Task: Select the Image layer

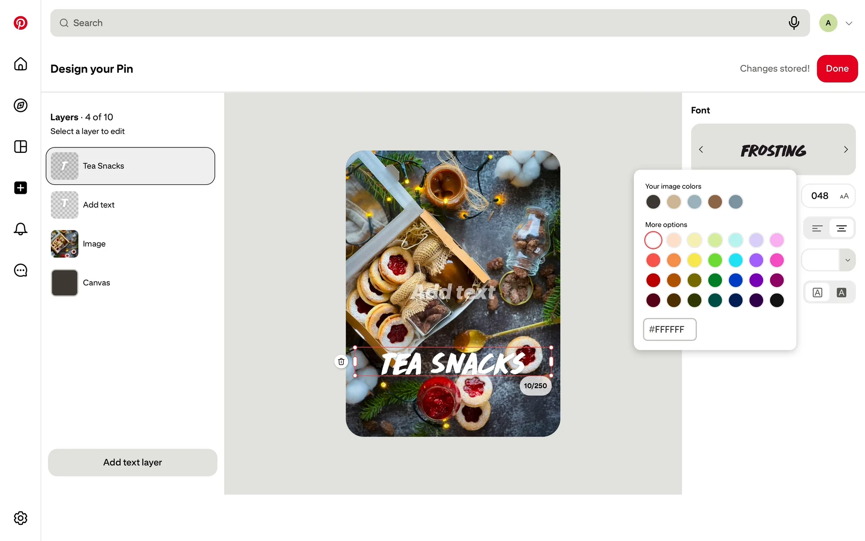Action: [x=130, y=244]
